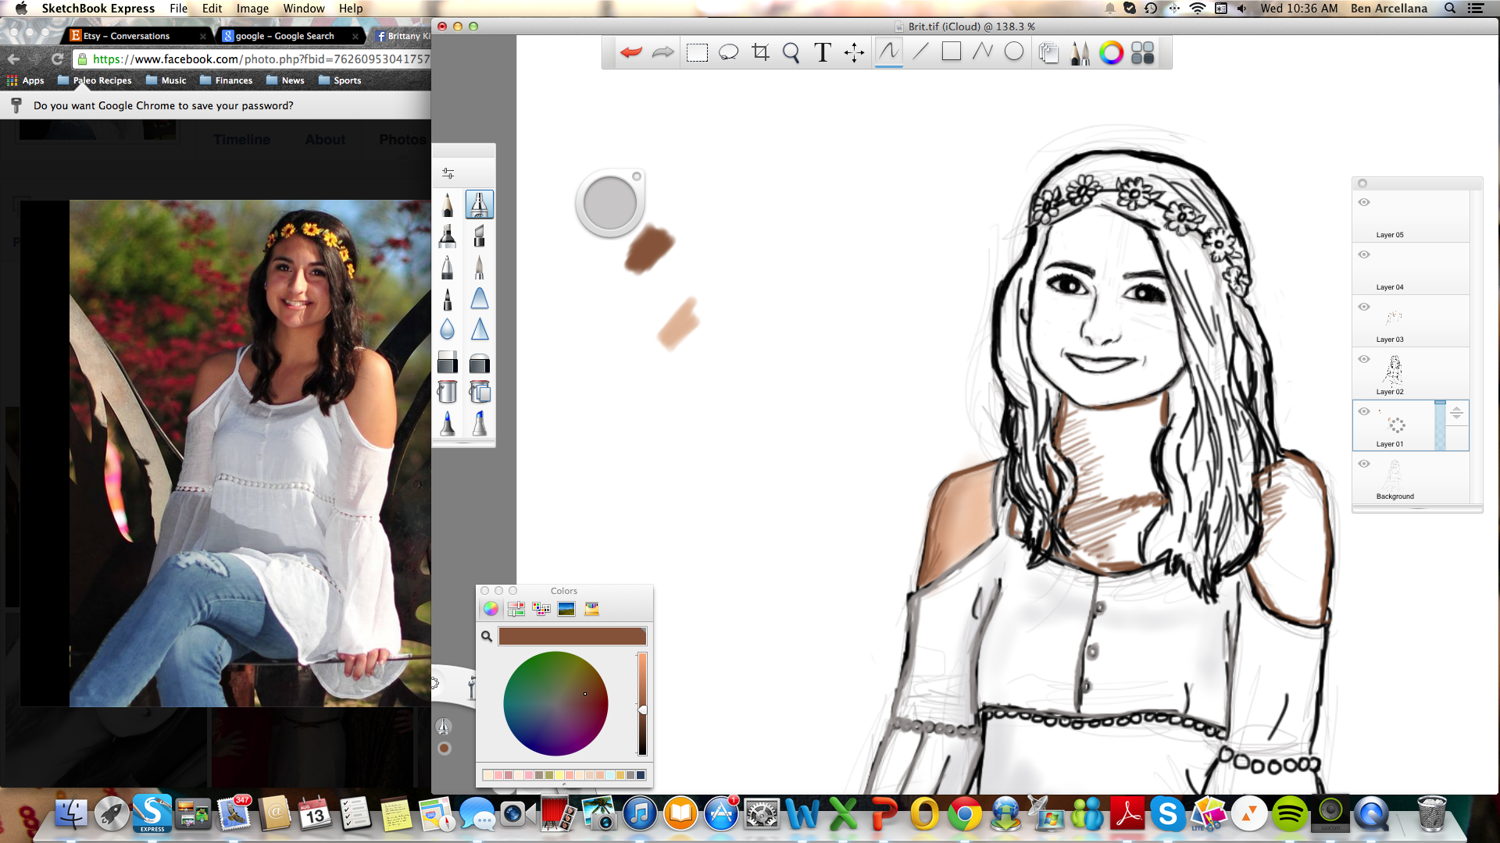This screenshot has width=1500, height=843.
Task: Select the Crop tool
Action: tap(760, 52)
